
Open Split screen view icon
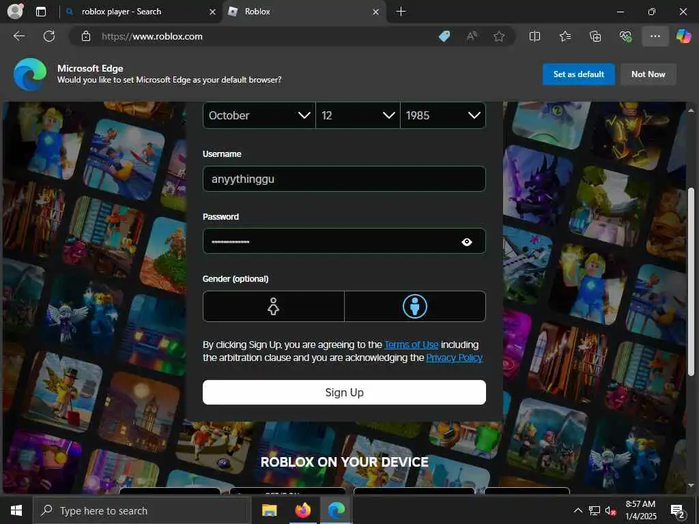pos(534,36)
